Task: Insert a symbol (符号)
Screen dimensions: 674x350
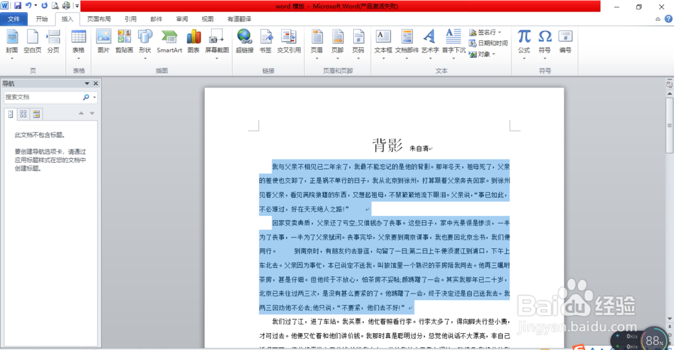Action: click(x=545, y=44)
